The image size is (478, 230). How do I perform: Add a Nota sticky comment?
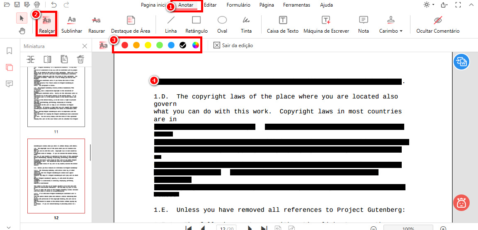pos(364,24)
